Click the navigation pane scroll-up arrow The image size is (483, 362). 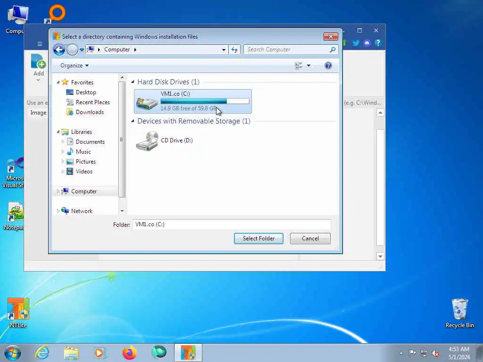click(x=122, y=78)
